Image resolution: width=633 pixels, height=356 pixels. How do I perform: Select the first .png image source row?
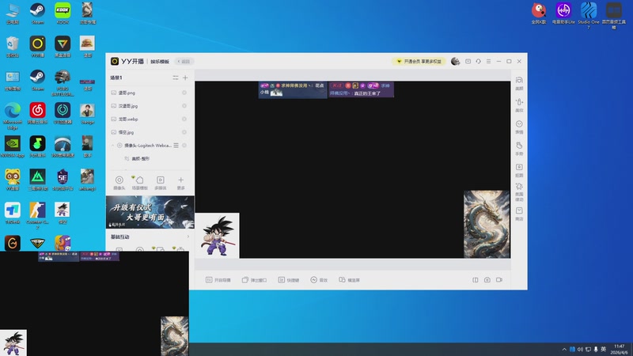(x=150, y=93)
